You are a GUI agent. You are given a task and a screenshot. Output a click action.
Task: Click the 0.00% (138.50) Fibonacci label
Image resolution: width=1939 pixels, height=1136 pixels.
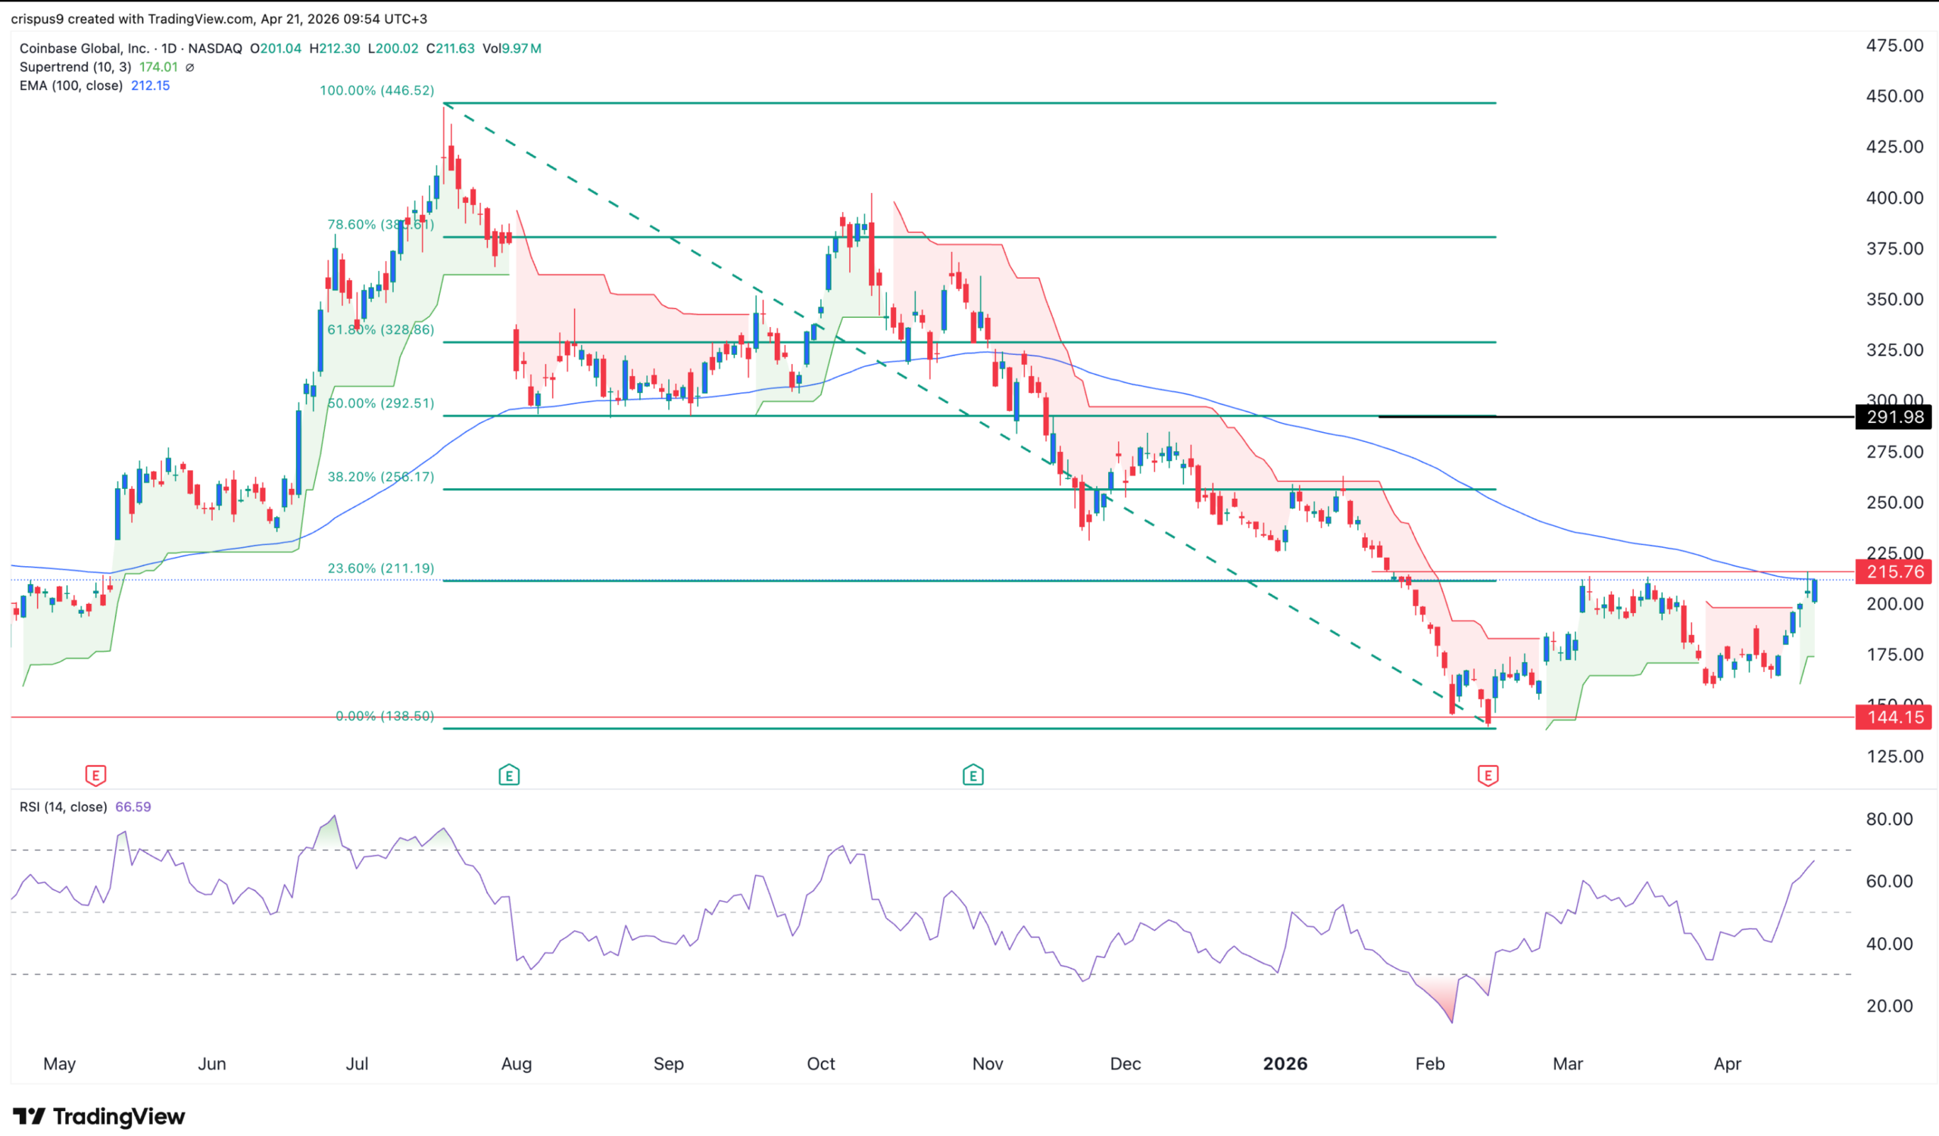(x=385, y=715)
